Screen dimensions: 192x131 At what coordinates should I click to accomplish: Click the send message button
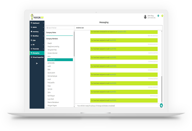(161, 106)
